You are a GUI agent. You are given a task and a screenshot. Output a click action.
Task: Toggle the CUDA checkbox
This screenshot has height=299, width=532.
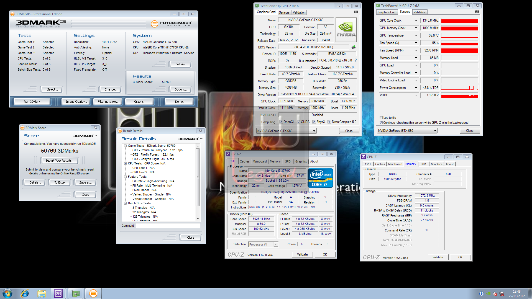pos(299,122)
